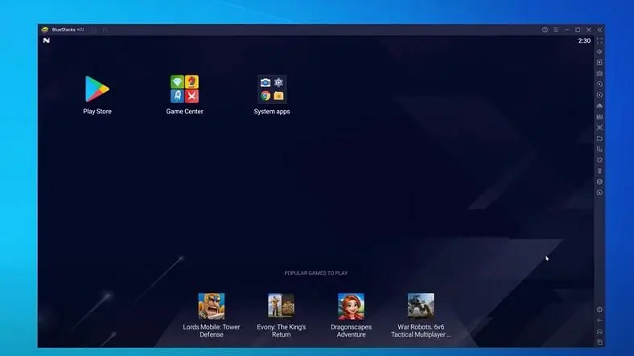Click the BlueStacks logo in title bar
This screenshot has height=356, width=634.
(45, 30)
